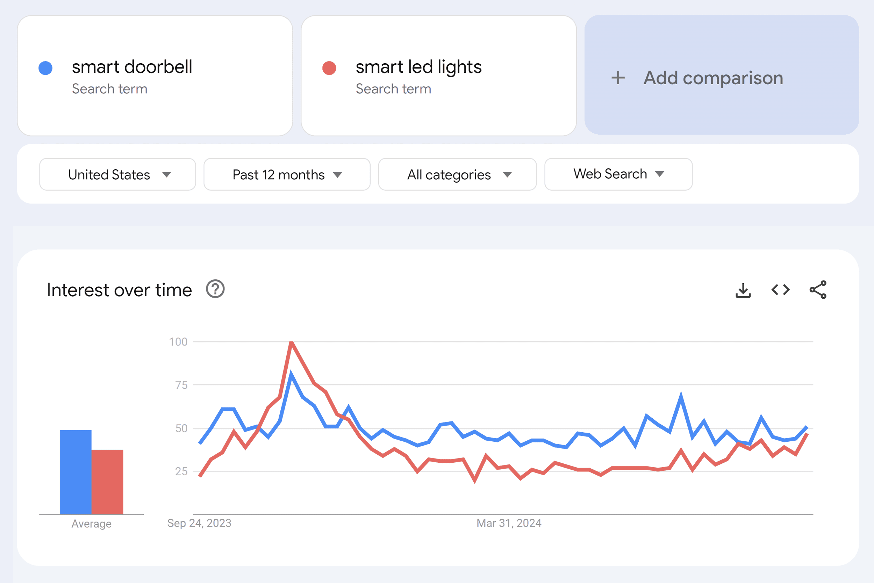The width and height of the screenshot is (874, 583).
Task: Expand the Past 12 months time range selector
Action: [287, 174]
